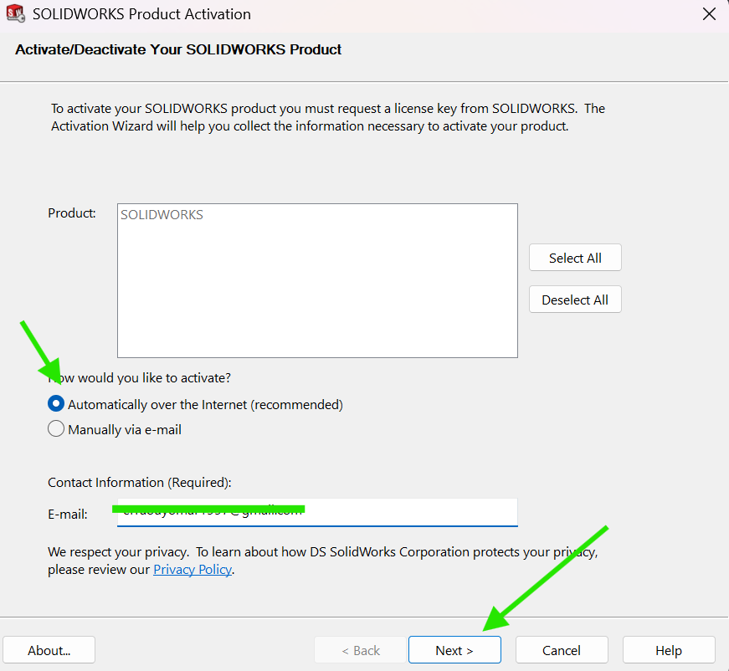This screenshot has height=671, width=729.
Task: Cancel the activation wizard
Action: coord(562,649)
